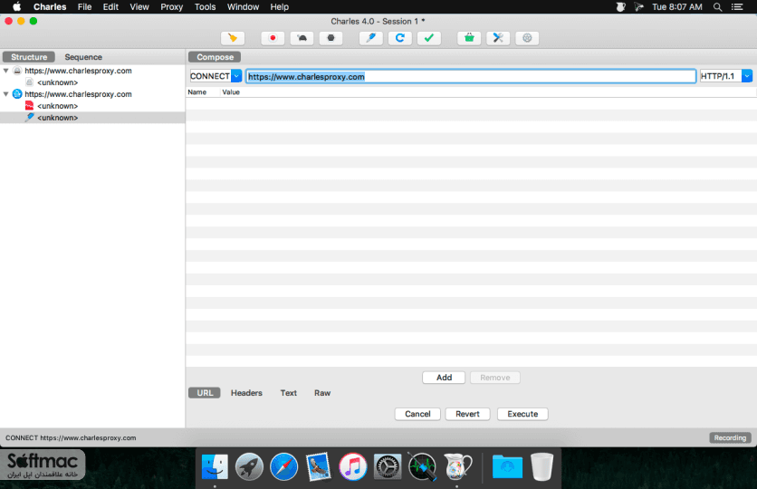Click the Recording status indicator
The width and height of the screenshot is (757, 489).
pos(730,437)
